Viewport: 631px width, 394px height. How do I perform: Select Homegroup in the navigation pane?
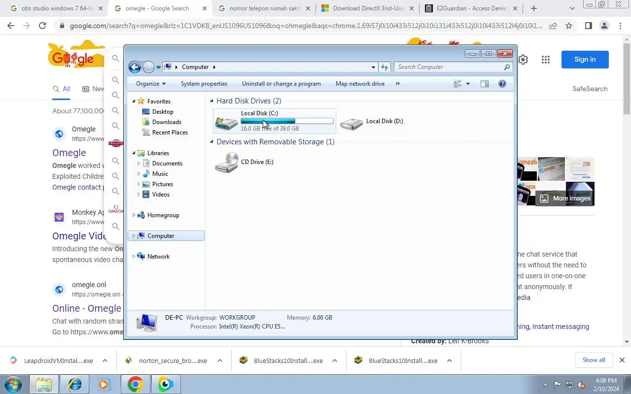tap(163, 215)
